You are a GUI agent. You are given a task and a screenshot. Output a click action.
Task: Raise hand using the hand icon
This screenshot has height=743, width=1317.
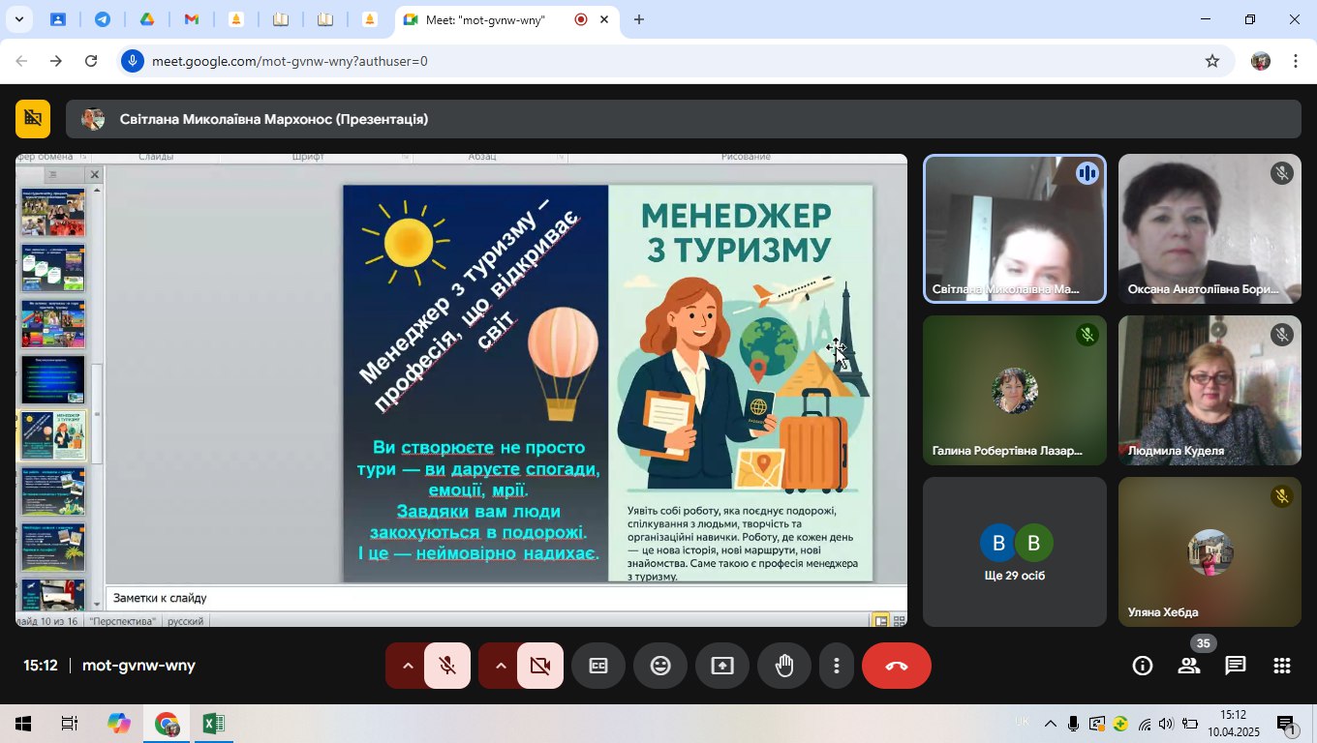[784, 666]
